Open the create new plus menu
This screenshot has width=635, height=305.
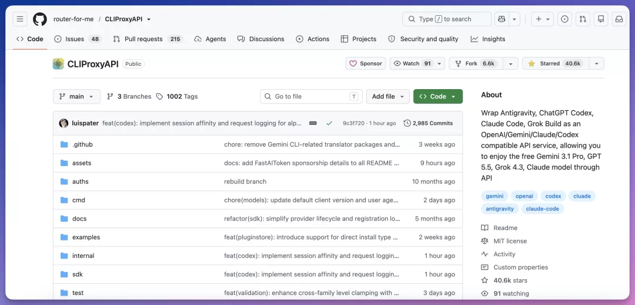coord(542,19)
